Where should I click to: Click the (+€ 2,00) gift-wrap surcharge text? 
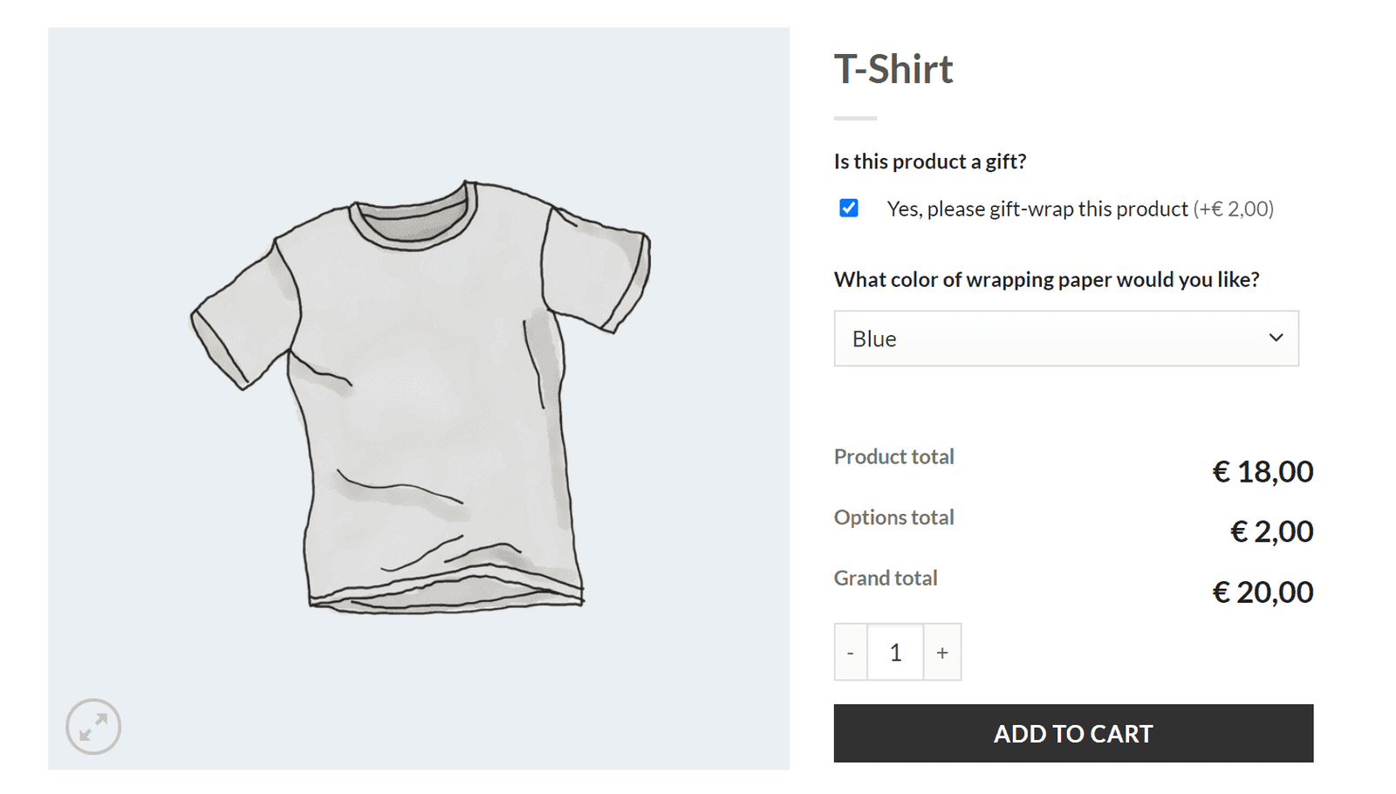pyautogui.click(x=1234, y=209)
